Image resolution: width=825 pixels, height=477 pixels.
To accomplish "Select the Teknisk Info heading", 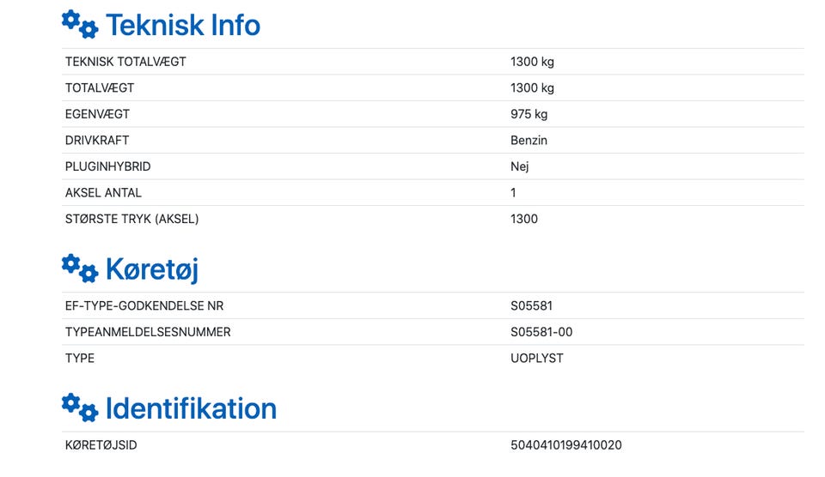I will pyautogui.click(x=183, y=25).
